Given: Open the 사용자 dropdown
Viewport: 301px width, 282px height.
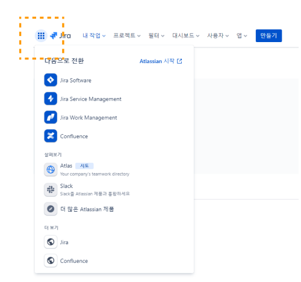Looking at the screenshot, I should click(218, 35).
